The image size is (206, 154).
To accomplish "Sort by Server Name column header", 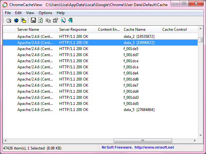I will [x=36, y=30].
